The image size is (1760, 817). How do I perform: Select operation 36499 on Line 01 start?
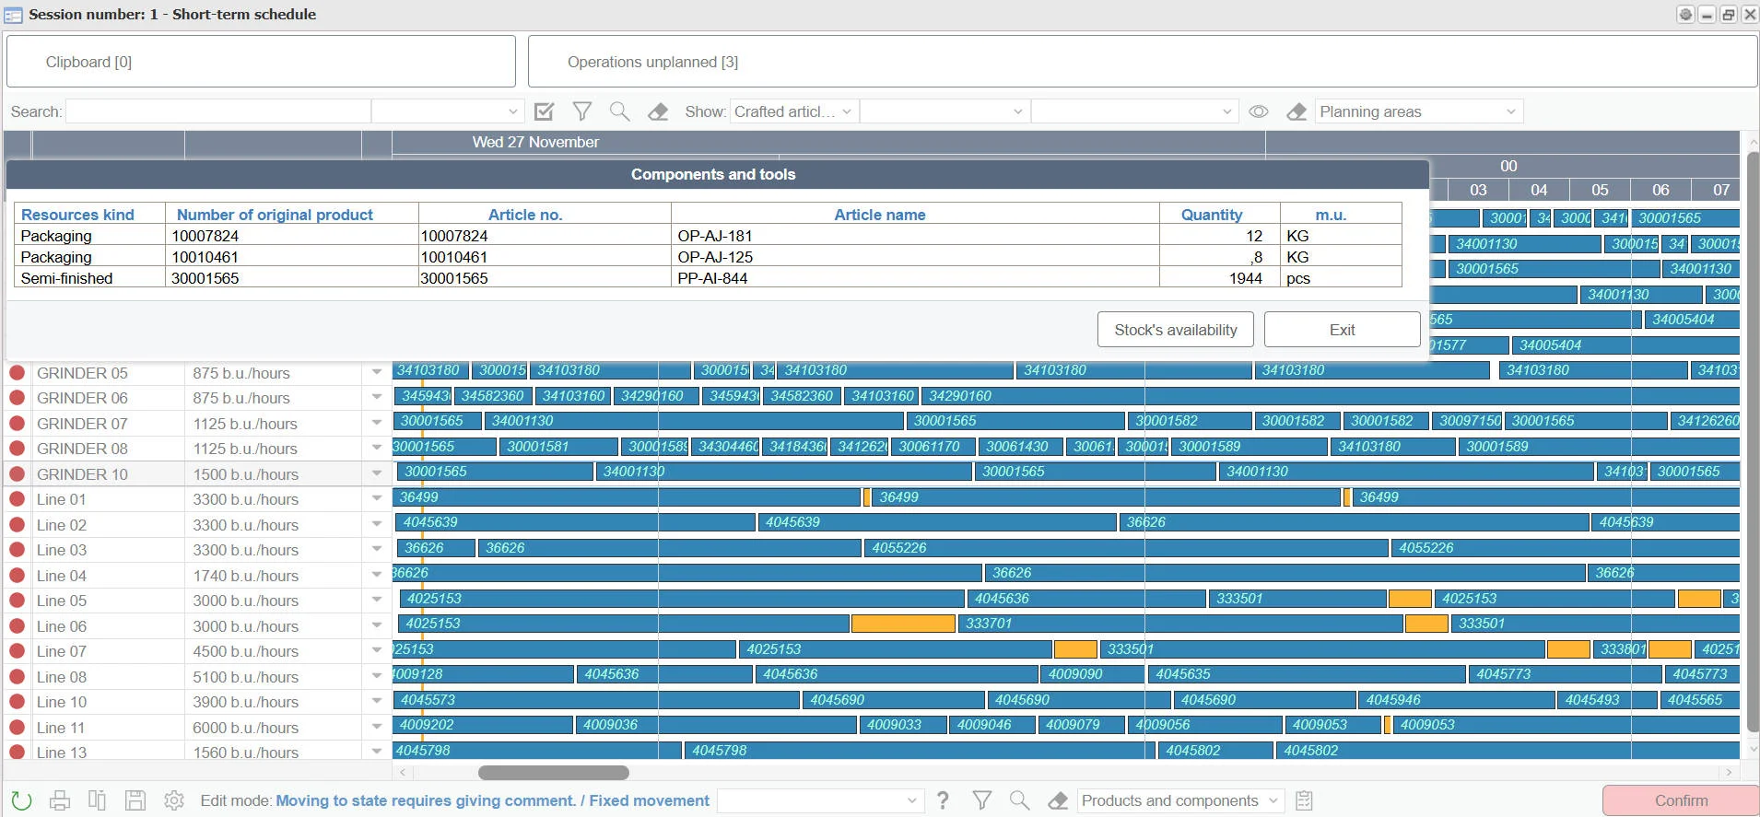[627, 497]
